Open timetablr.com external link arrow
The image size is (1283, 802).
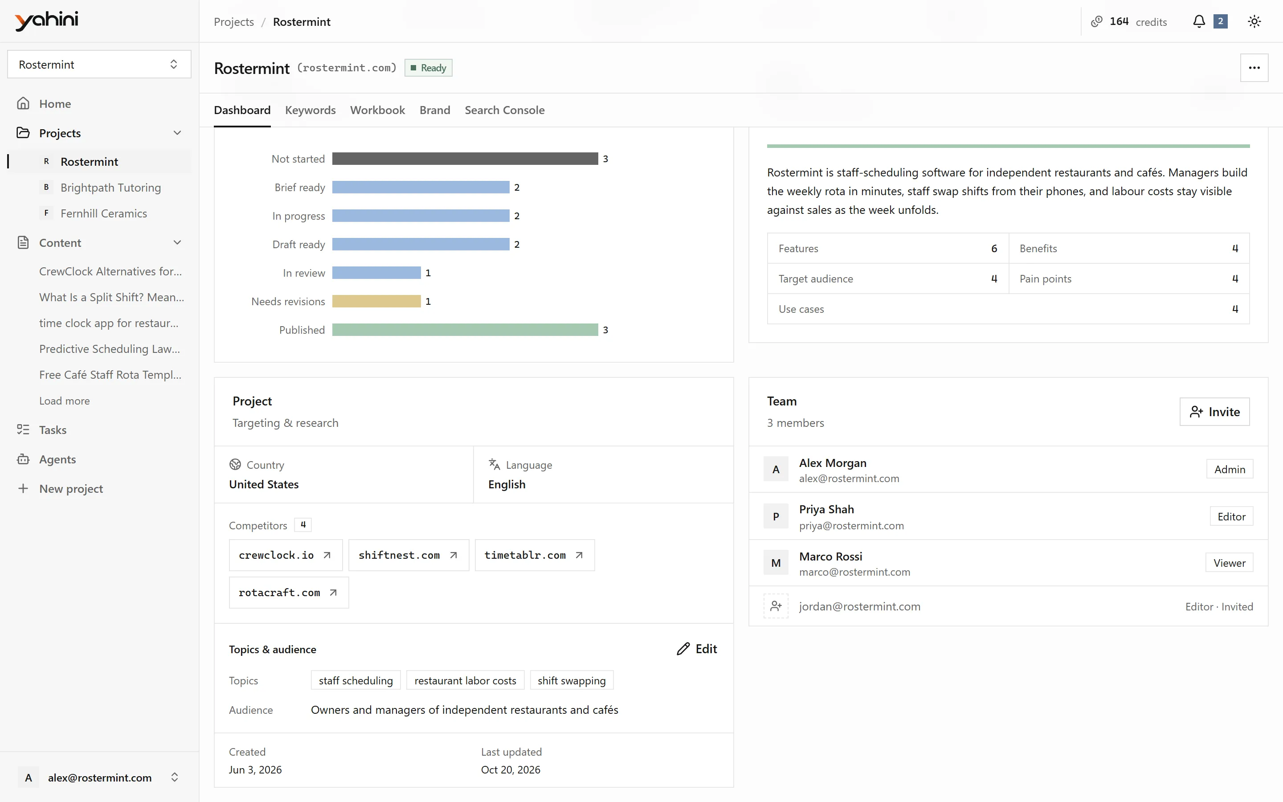[579, 555]
